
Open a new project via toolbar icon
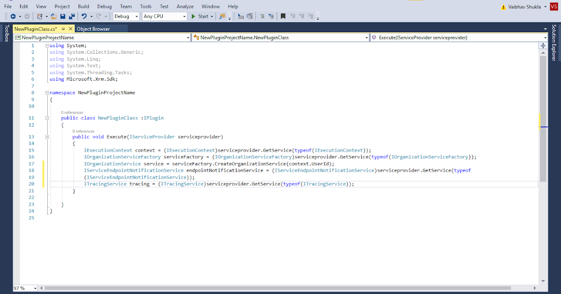[x=40, y=16]
